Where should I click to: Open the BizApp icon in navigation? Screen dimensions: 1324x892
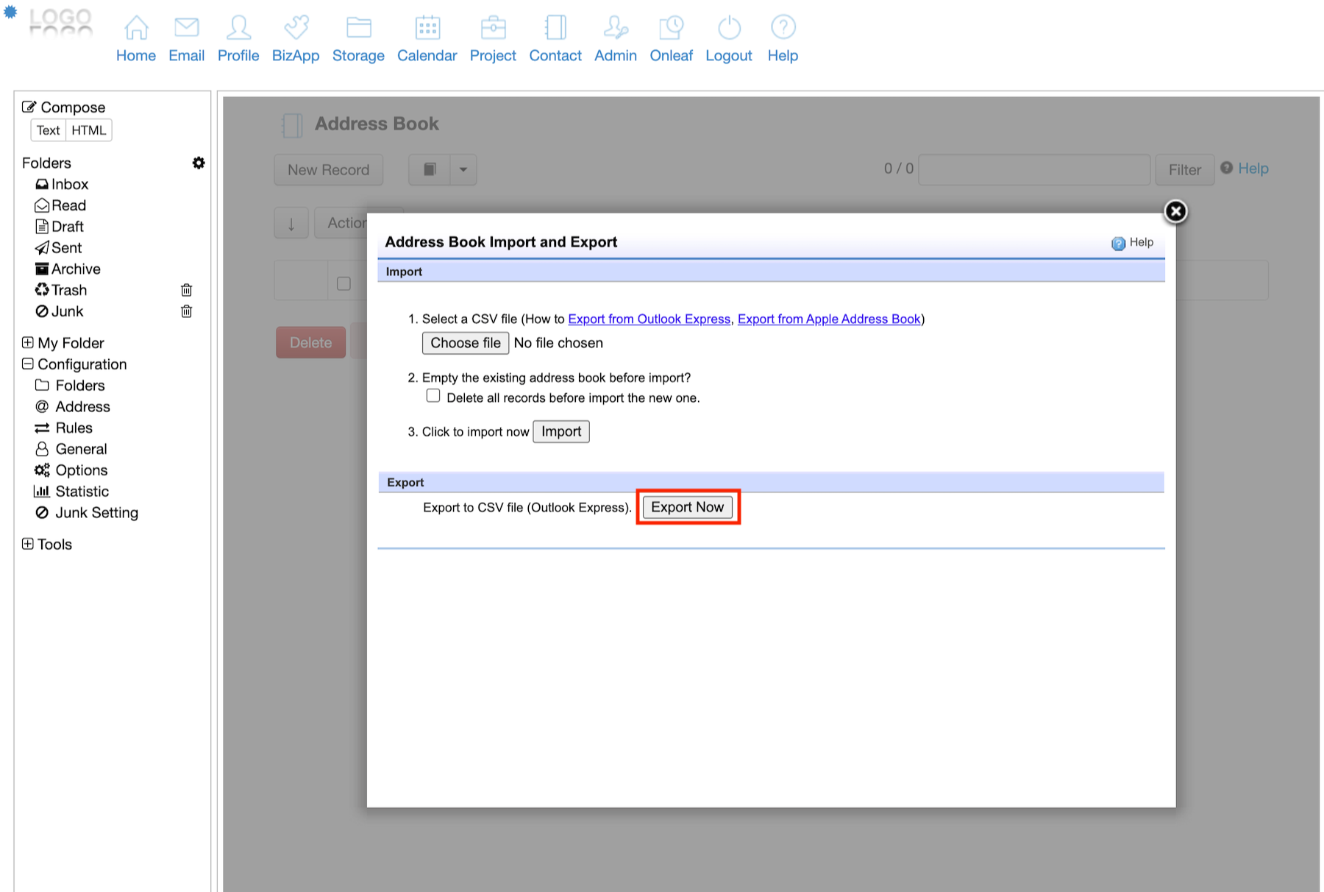click(x=296, y=28)
